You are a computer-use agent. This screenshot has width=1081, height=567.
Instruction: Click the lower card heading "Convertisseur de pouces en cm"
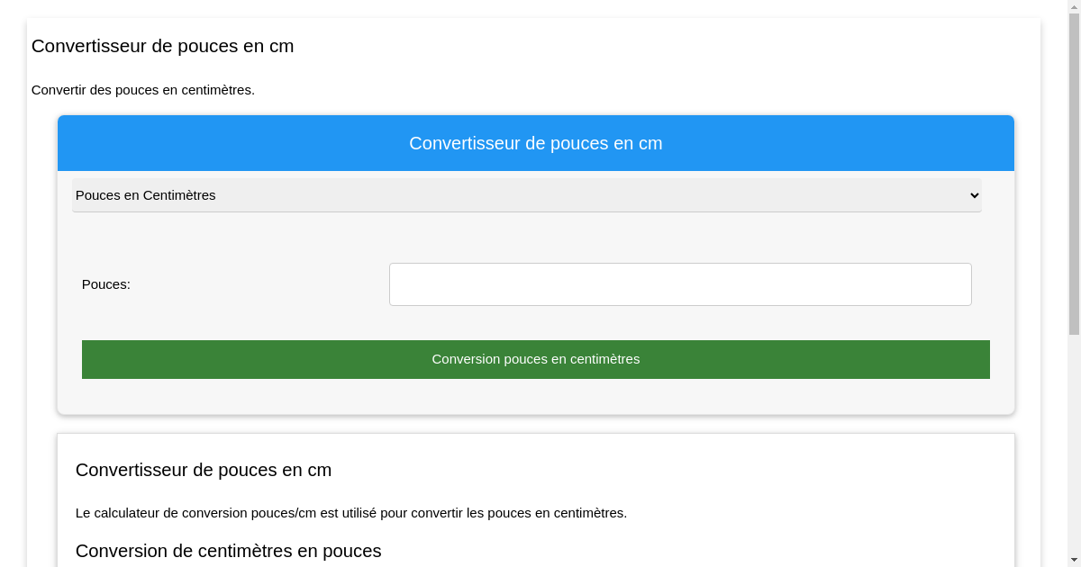coord(204,470)
